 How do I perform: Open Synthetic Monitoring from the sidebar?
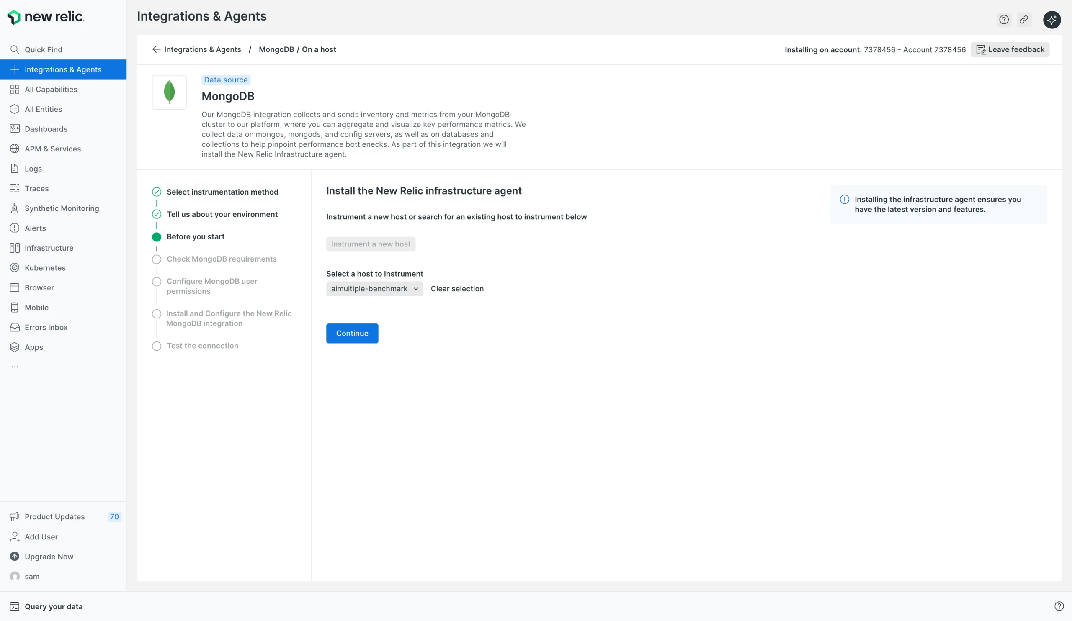pos(63,208)
